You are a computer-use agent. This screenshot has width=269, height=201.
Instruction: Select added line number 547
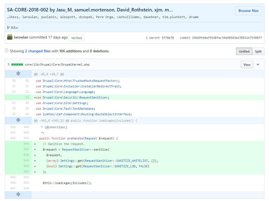pos(26,149)
